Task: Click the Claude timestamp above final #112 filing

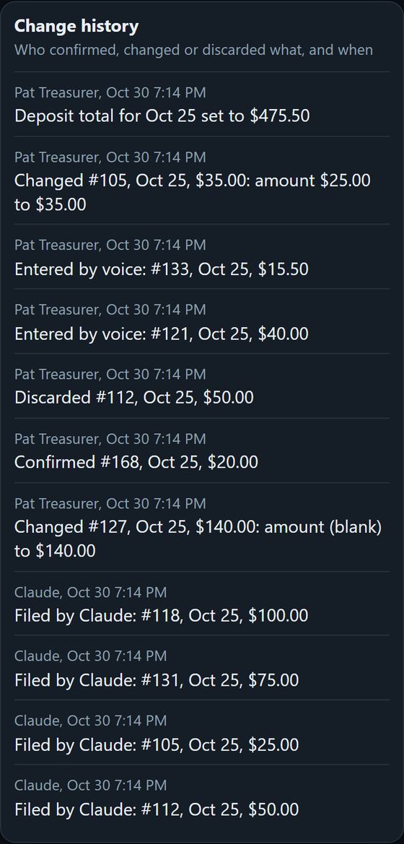Action: 91,785
